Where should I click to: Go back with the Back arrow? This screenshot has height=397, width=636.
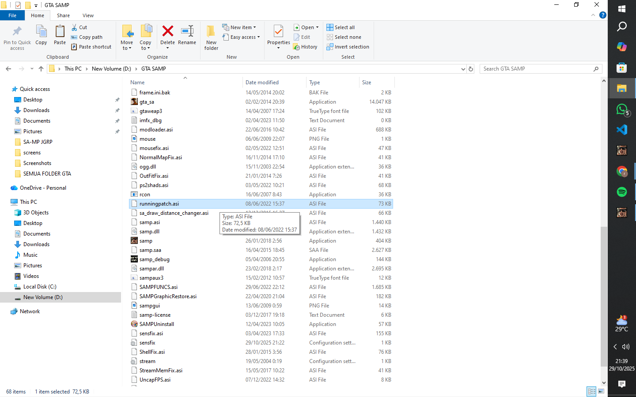point(8,69)
